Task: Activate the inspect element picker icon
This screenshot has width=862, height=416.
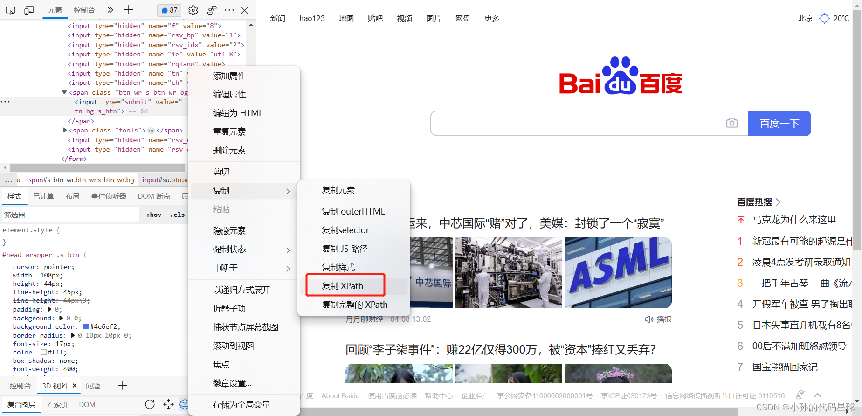Action: (x=10, y=10)
